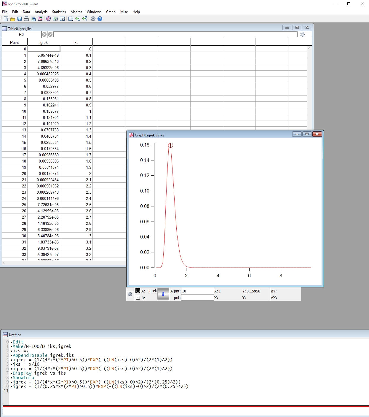Image resolution: width=369 pixels, height=417 pixels.
Task: Print the active window
Action: click(26, 19)
